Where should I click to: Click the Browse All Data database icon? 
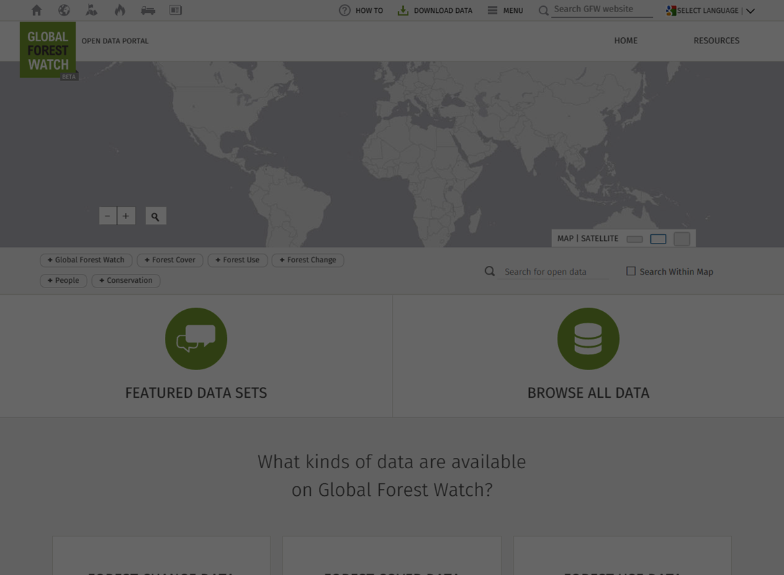[x=588, y=339]
